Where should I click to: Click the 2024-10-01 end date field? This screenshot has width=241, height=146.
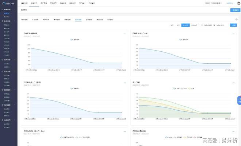click(220, 25)
